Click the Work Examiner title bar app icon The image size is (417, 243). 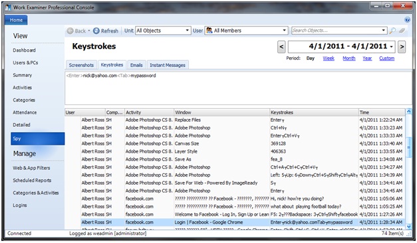(x=8, y=7)
